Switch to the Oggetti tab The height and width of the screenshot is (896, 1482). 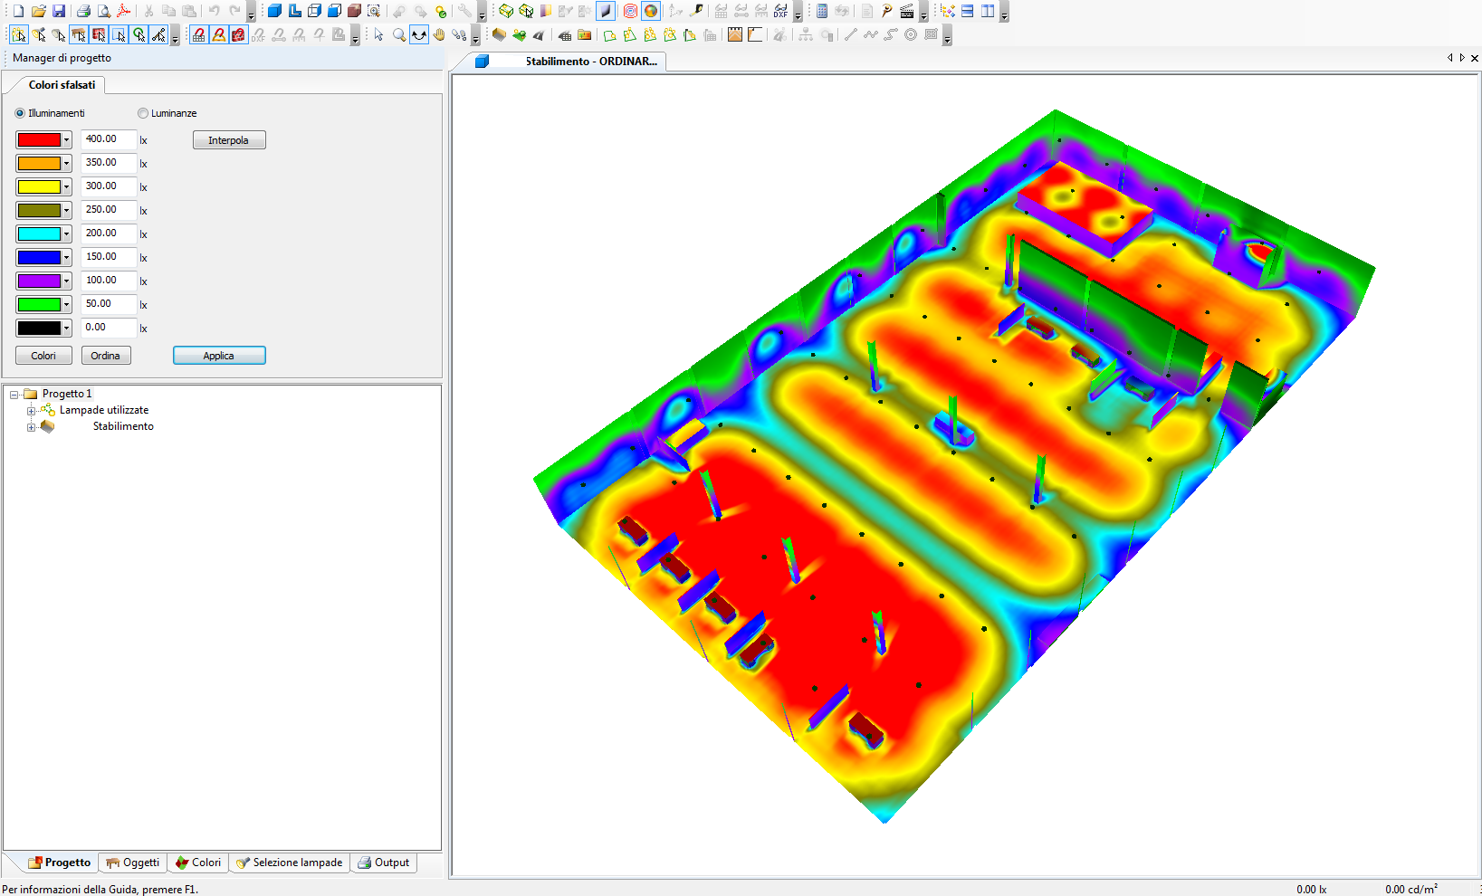(x=133, y=863)
